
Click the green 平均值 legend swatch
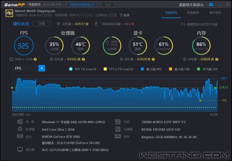[198, 69]
